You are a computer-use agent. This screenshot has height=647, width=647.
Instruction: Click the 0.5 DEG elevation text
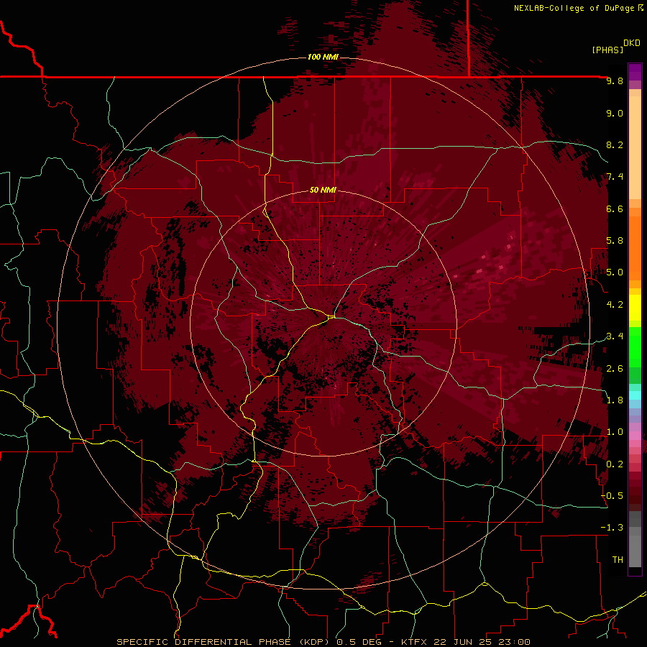359,642
